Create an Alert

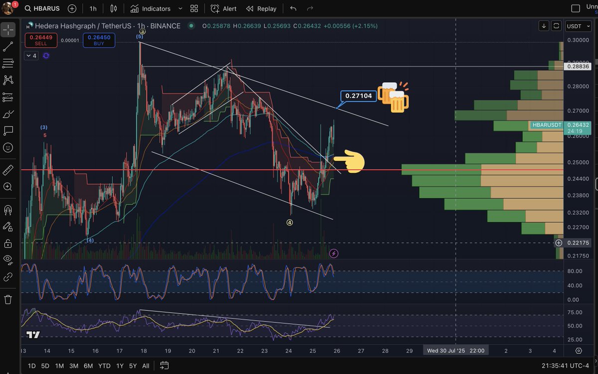tap(224, 8)
